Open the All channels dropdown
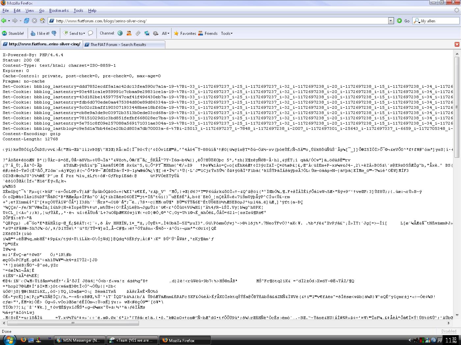461x345 pixels. click(x=166, y=33)
